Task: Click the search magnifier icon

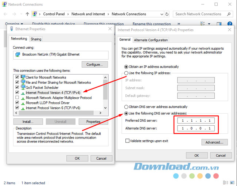Action: (x=229, y=14)
